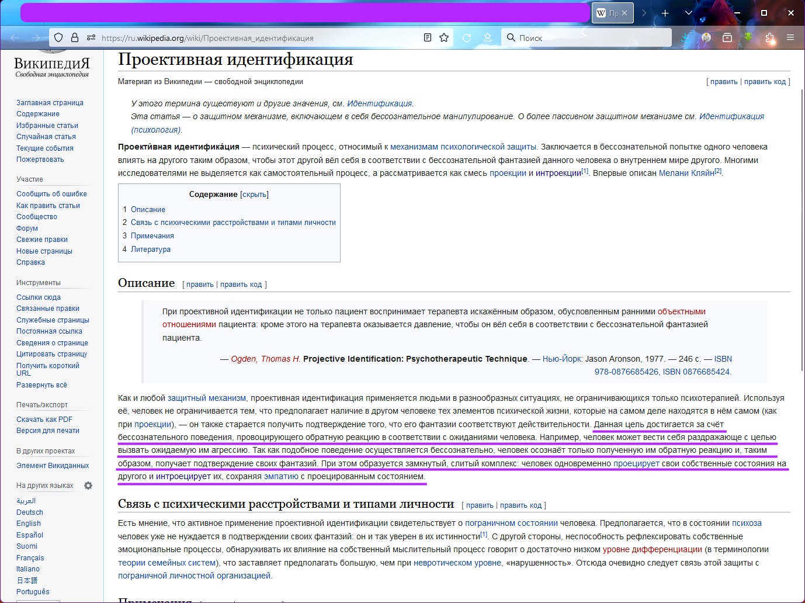Expand sidebar with Развернуть всё

(41, 385)
